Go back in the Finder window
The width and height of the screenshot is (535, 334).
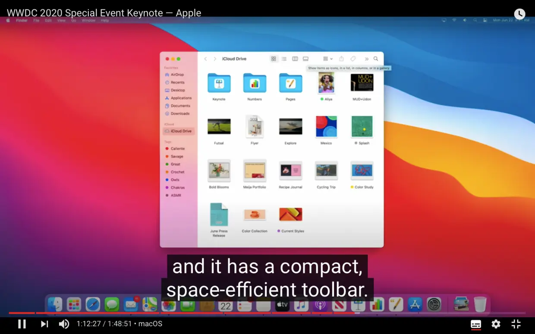(205, 59)
